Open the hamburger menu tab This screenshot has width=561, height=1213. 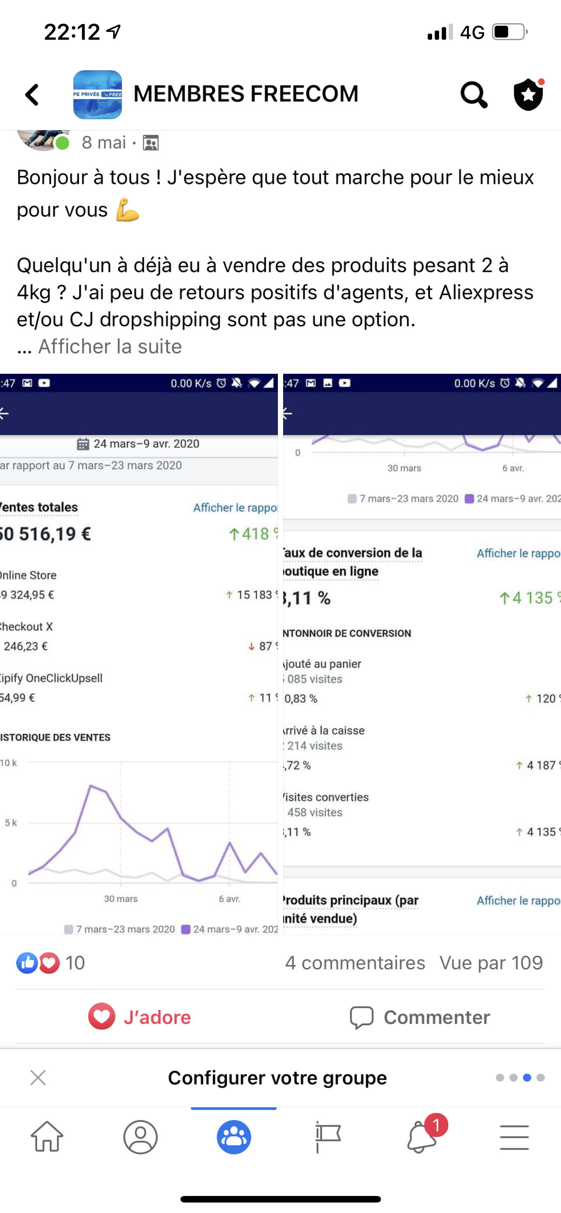pos(514,1137)
